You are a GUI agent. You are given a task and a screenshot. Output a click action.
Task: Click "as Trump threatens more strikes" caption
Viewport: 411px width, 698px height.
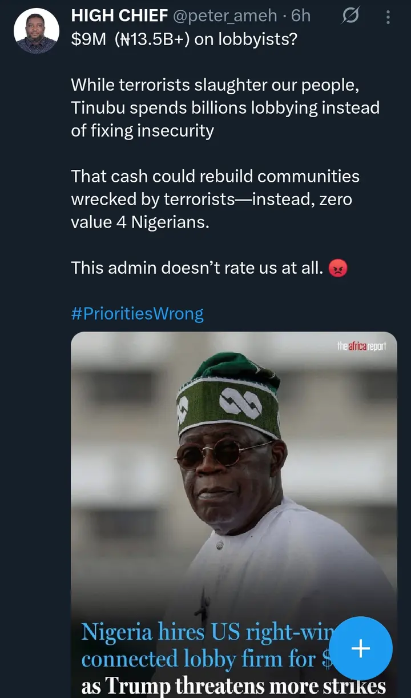click(x=233, y=685)
